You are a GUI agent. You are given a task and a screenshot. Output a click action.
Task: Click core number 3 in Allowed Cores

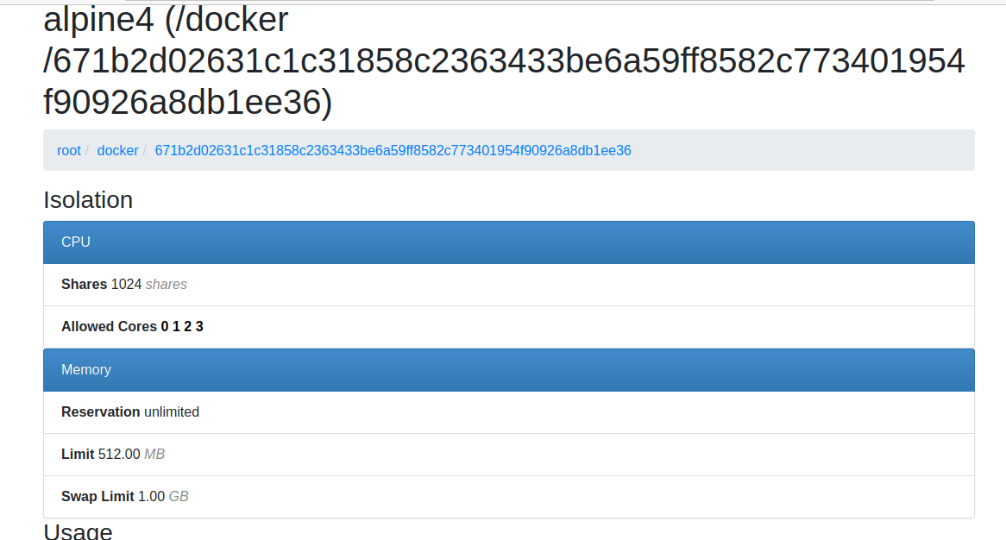[198, 326]
